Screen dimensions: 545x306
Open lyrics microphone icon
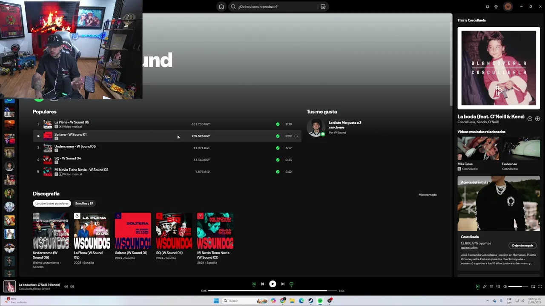point(484,286)
